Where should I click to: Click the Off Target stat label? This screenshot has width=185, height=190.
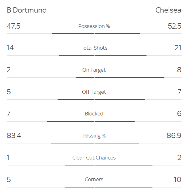point(94,92)
